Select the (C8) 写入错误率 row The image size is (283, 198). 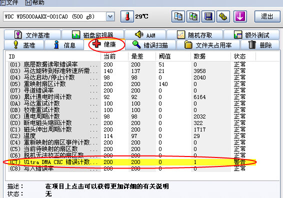(x=132, y=168)
